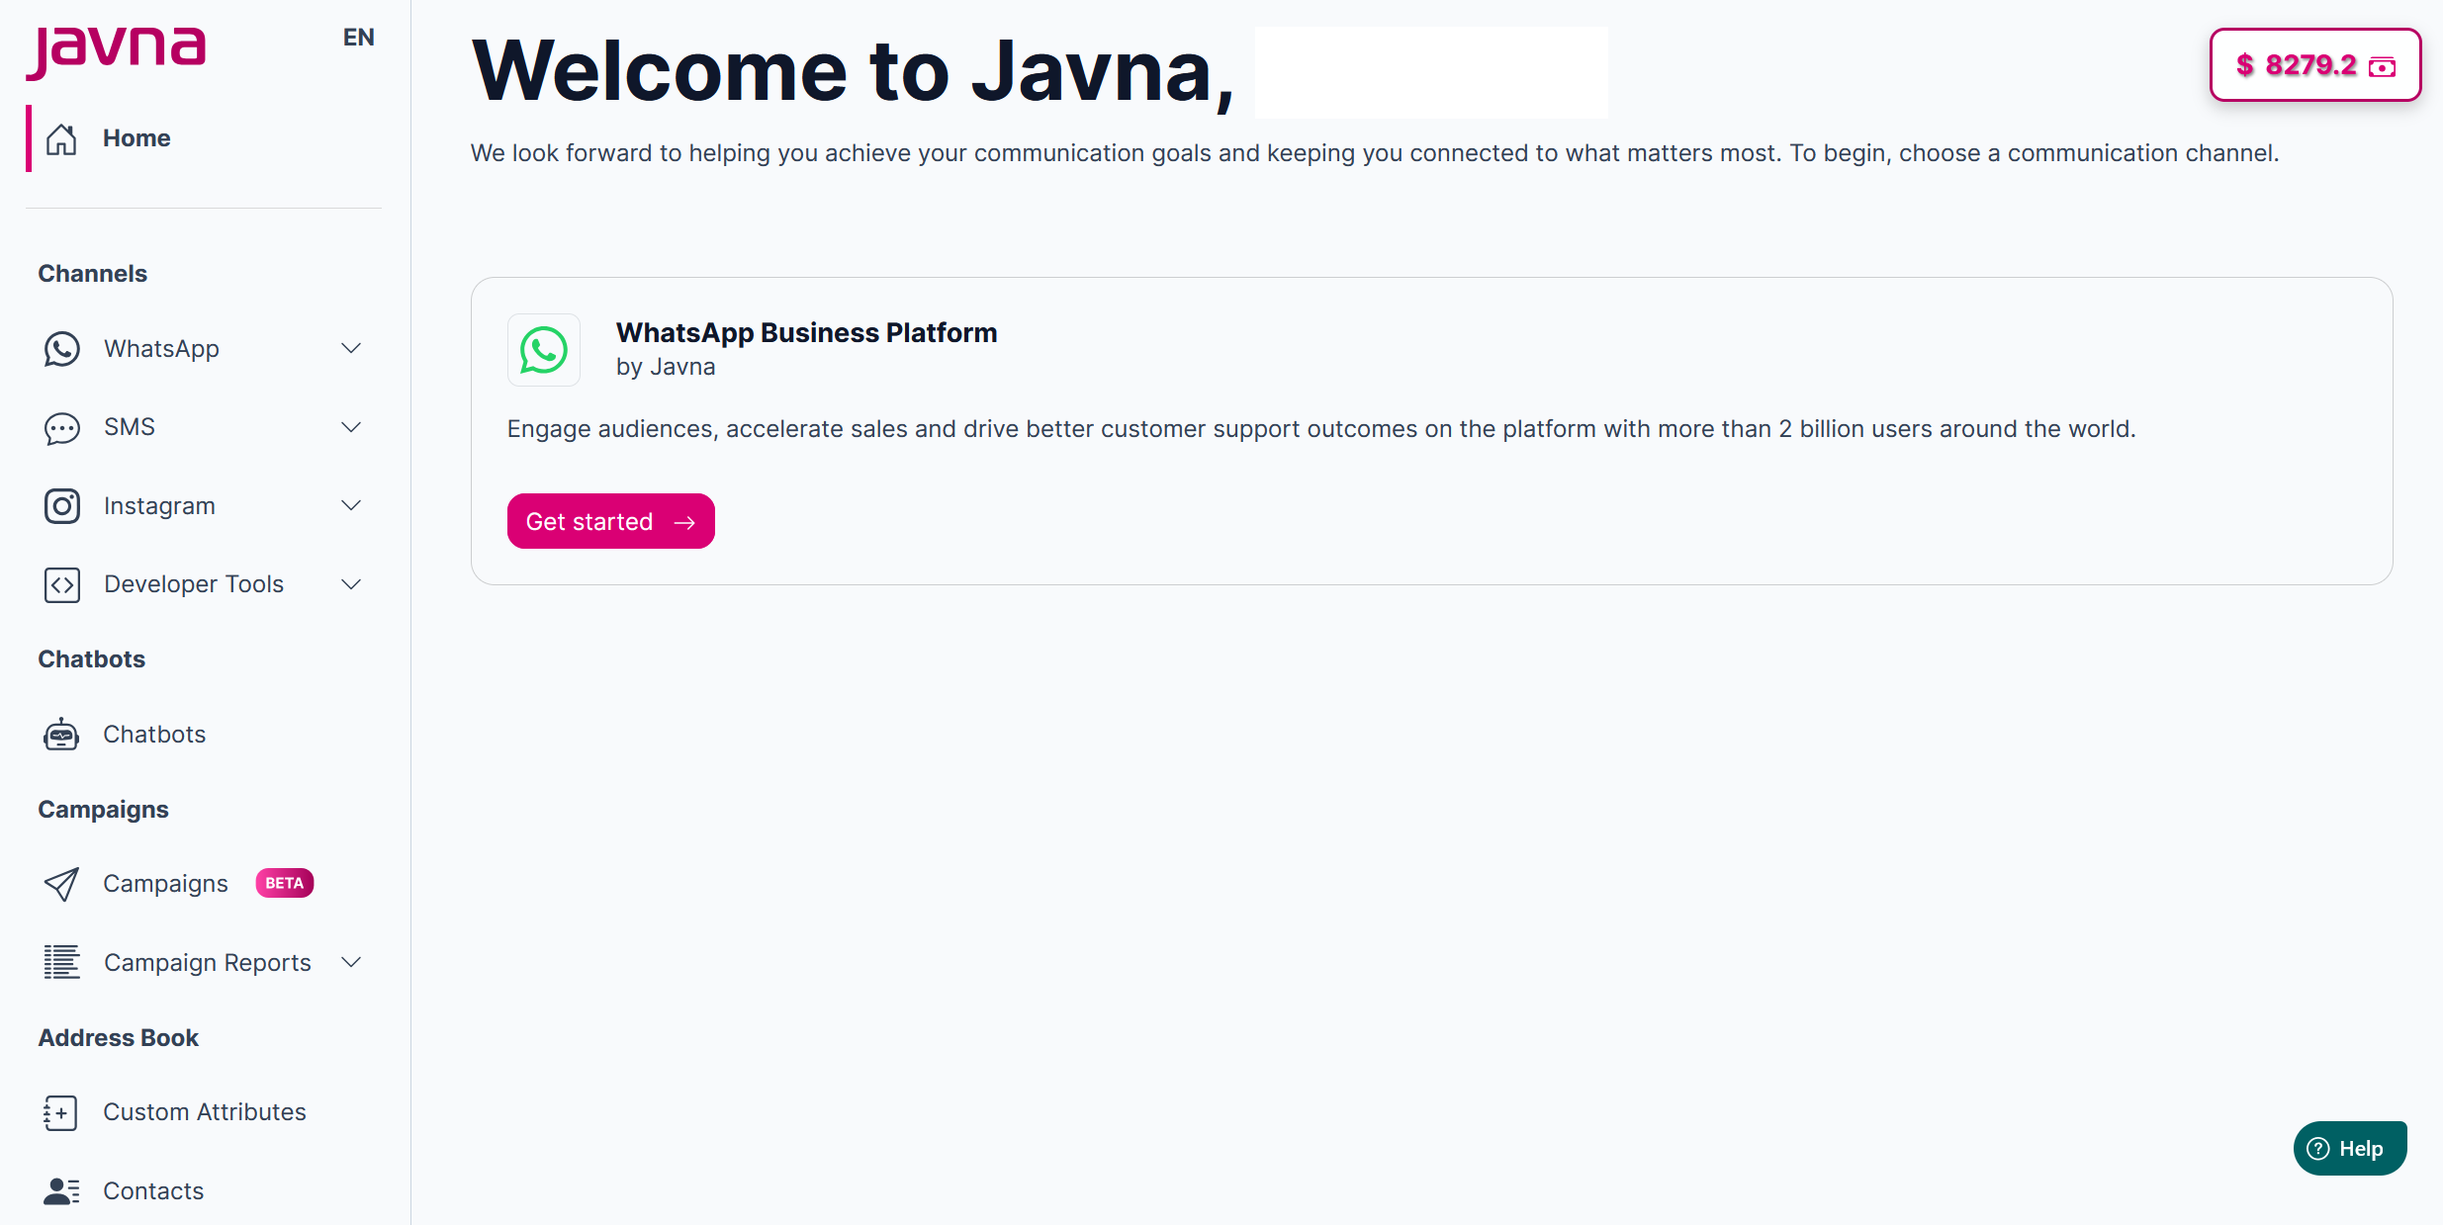Click the WhatsApp sidebar icon

pyautogui.click(x=61, y=349)
